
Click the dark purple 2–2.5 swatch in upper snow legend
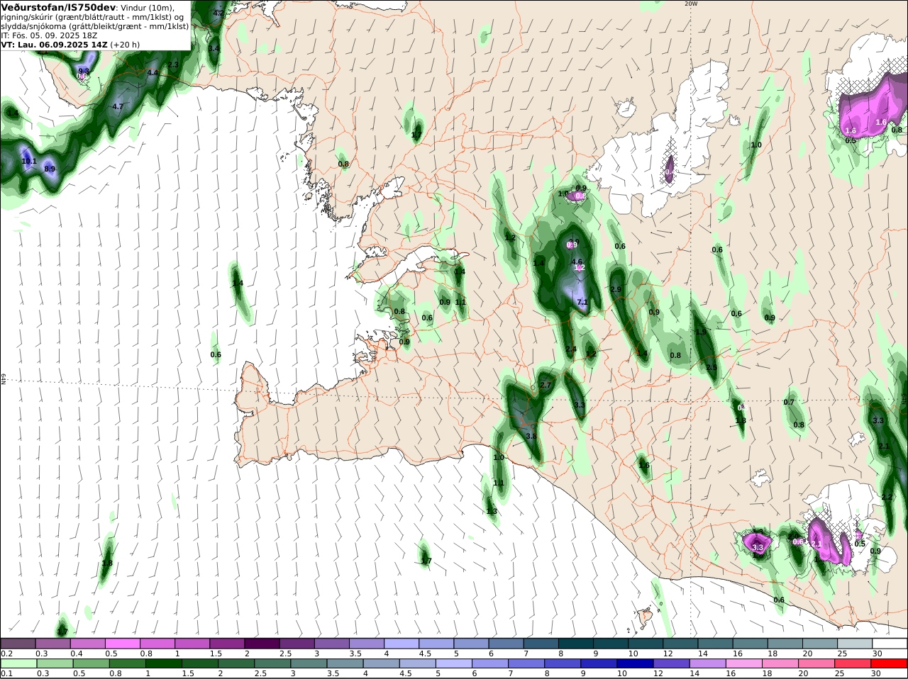click(262, 644)
